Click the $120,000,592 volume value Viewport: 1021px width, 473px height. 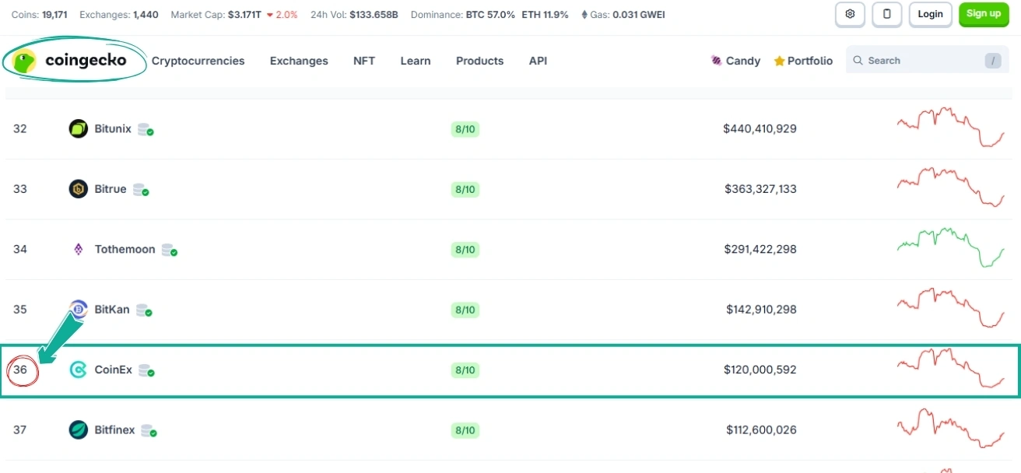click(760, 370)
